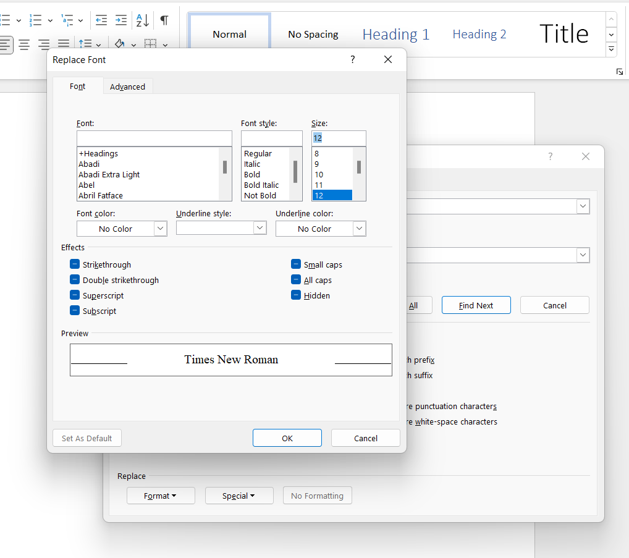629x558 pixels.
Task: Open the Format dropdown button
Action: click(x=161, y=496)
